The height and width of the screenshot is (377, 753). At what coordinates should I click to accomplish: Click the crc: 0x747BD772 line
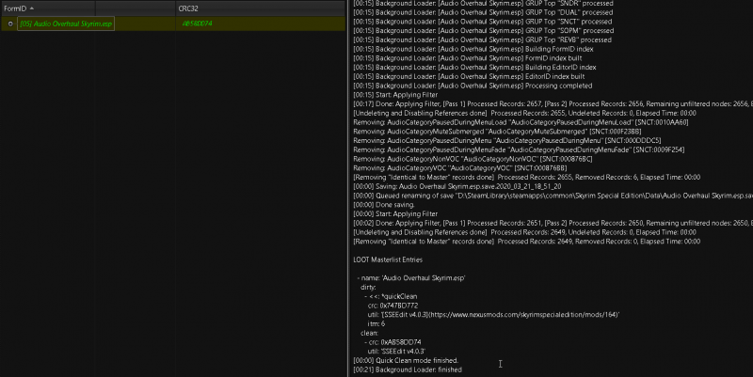tap(393, 306)
